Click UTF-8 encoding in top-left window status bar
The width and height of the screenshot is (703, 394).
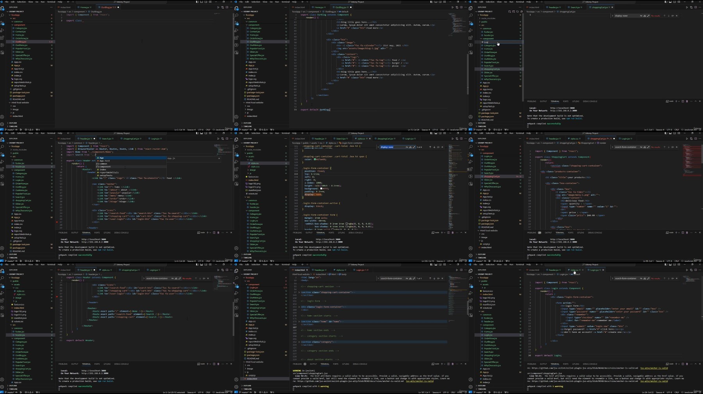[x=201, y=130]
